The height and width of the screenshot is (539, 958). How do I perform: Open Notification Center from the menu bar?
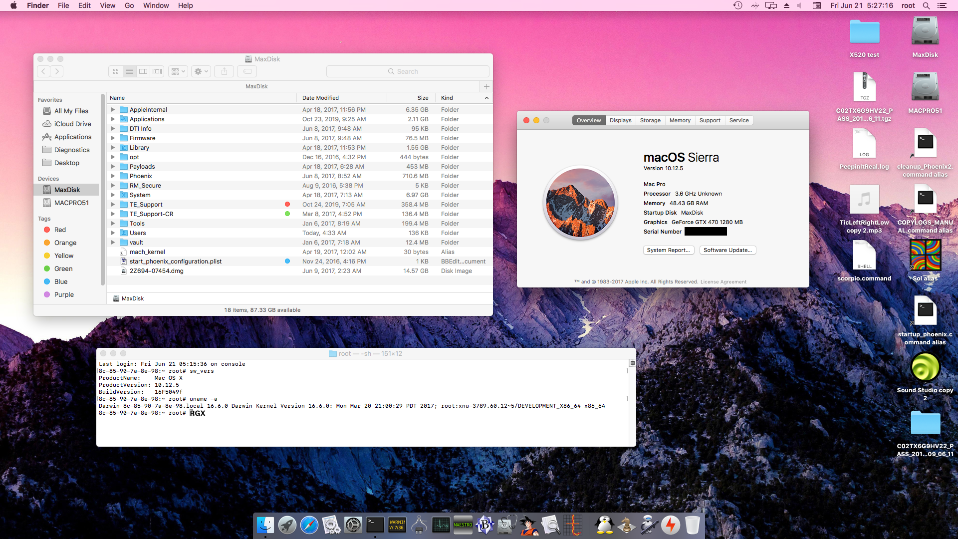click(942, 5)
